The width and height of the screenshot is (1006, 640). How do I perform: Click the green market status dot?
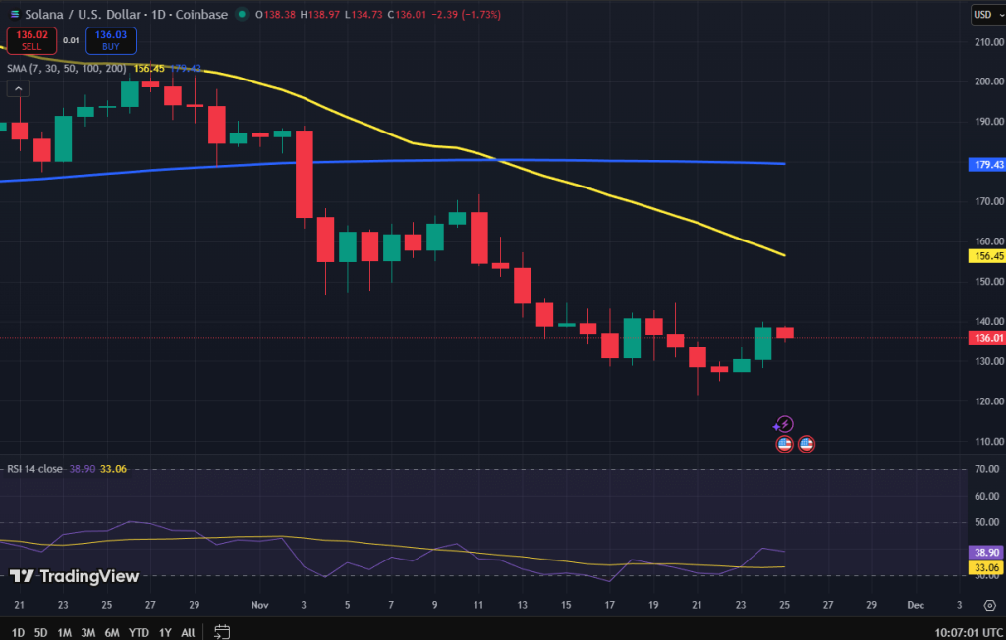(x=242, y=14)
